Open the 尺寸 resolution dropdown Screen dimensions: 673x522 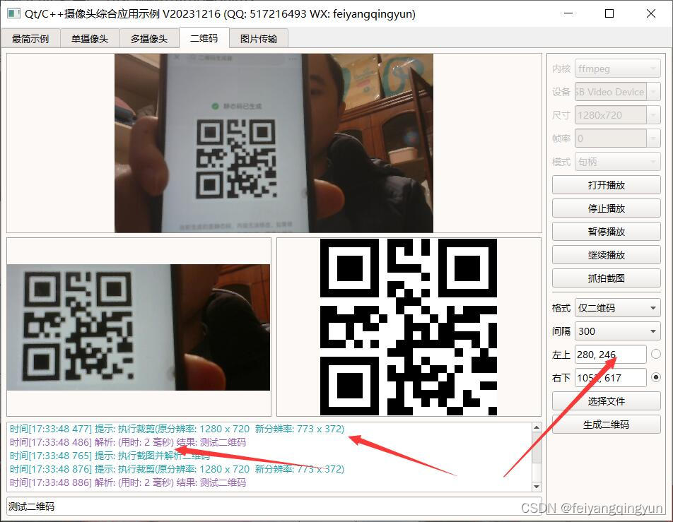pyautogui.click(x=617, y=114)
